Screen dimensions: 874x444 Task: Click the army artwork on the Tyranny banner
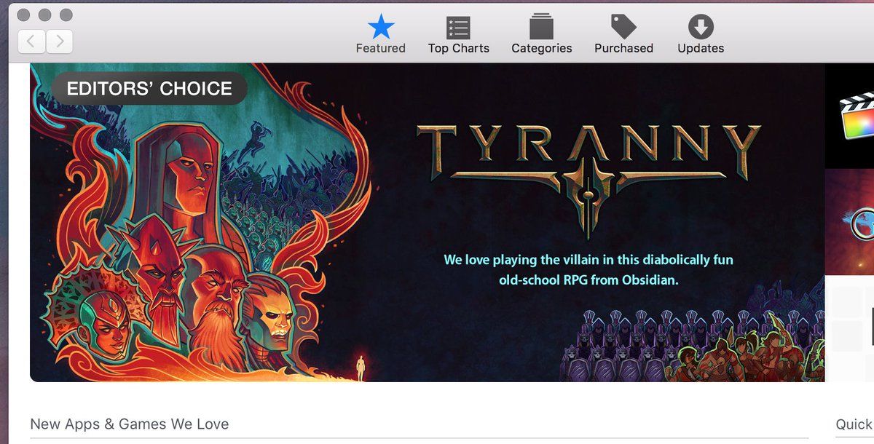point(692,346)
